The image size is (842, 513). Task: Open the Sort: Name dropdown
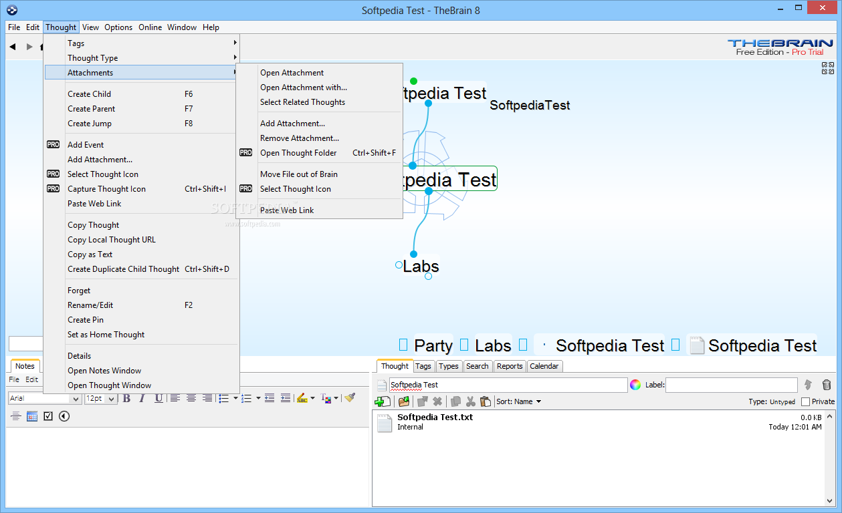coord(518,401)
